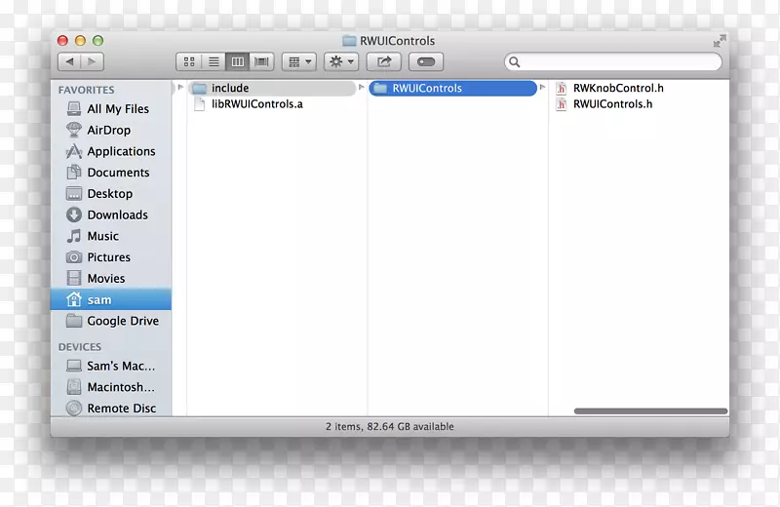
Task: Open Applications in the sidebar
Action: [x=121, y=151]
